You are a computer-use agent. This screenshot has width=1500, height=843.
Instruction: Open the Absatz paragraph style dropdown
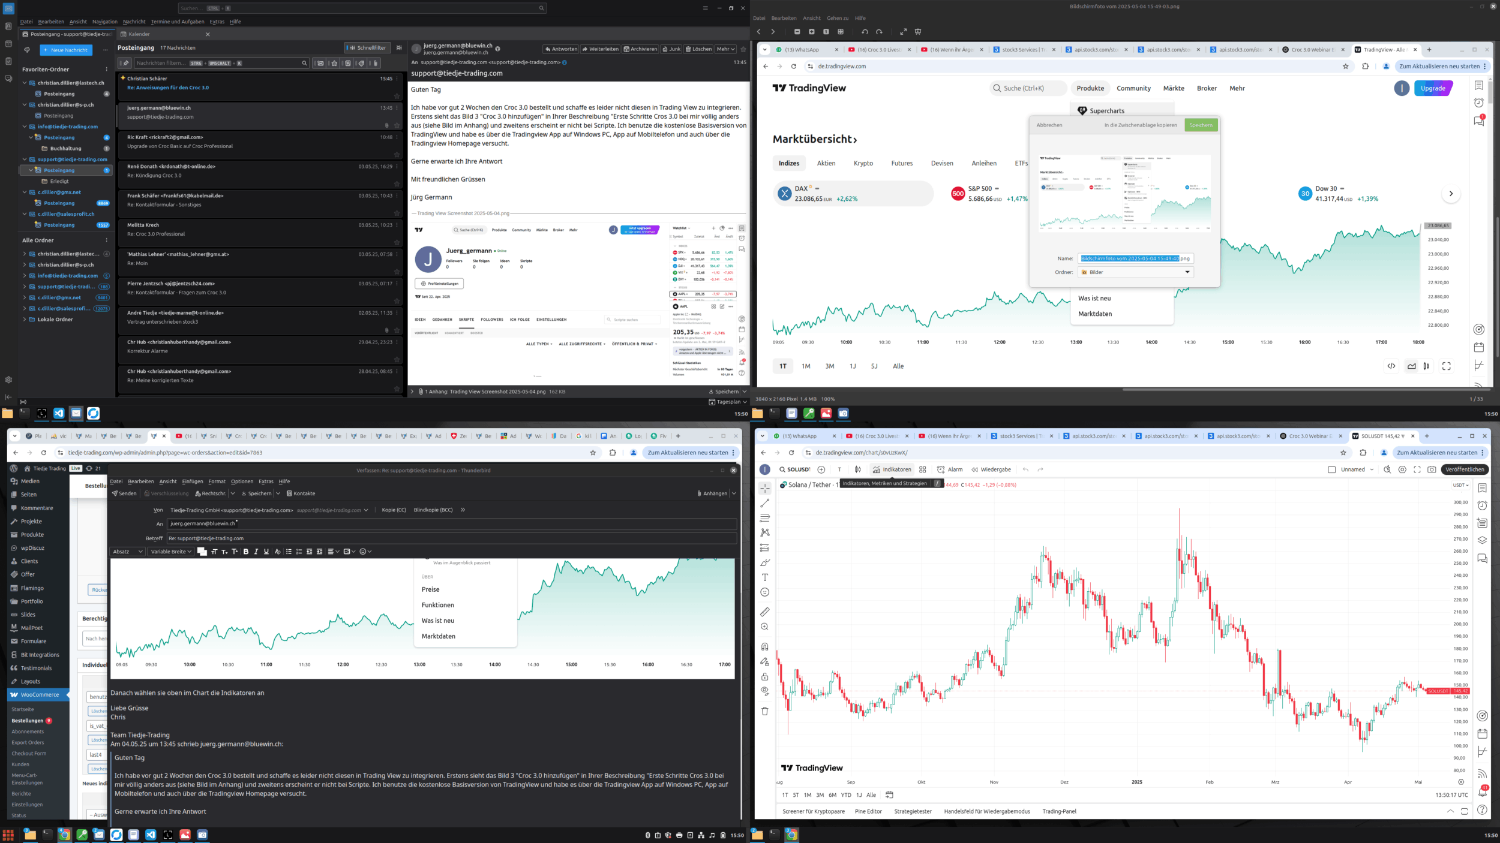point(128,552)
